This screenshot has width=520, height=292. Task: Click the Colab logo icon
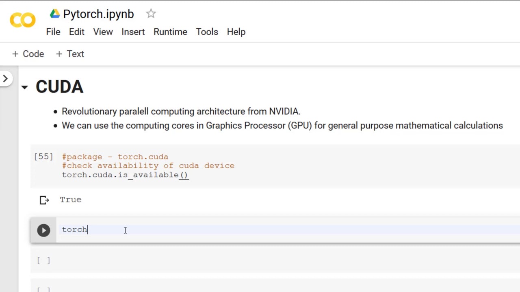coord(23,20)
